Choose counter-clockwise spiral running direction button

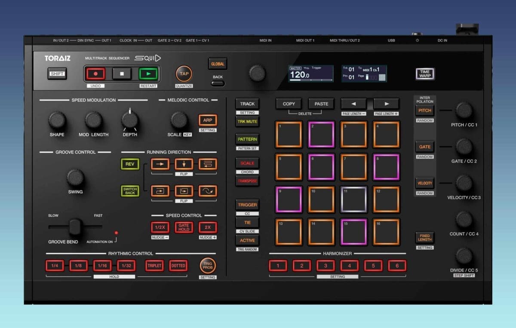tap(184, 191)
